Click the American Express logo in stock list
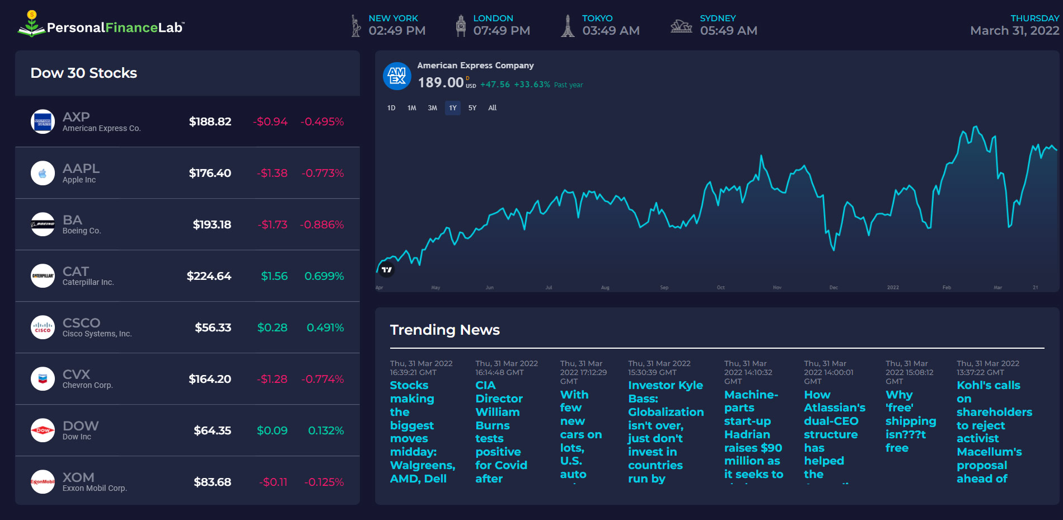The height and width of the screenshot is (520, 1063). point(43,121)
